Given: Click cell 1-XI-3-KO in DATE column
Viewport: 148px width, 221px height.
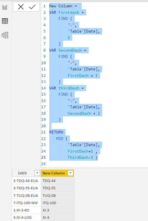Looking at the screenshot, I should (x=26, y=210).
